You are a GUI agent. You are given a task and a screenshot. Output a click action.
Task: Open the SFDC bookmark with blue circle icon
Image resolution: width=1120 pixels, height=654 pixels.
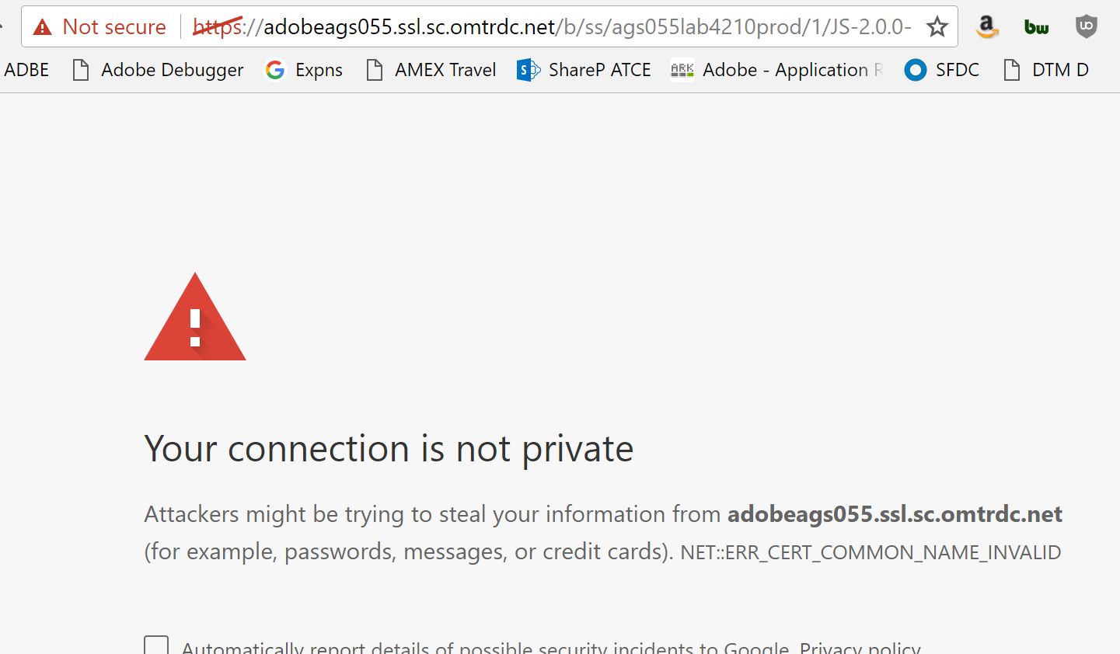pos(942,70)
